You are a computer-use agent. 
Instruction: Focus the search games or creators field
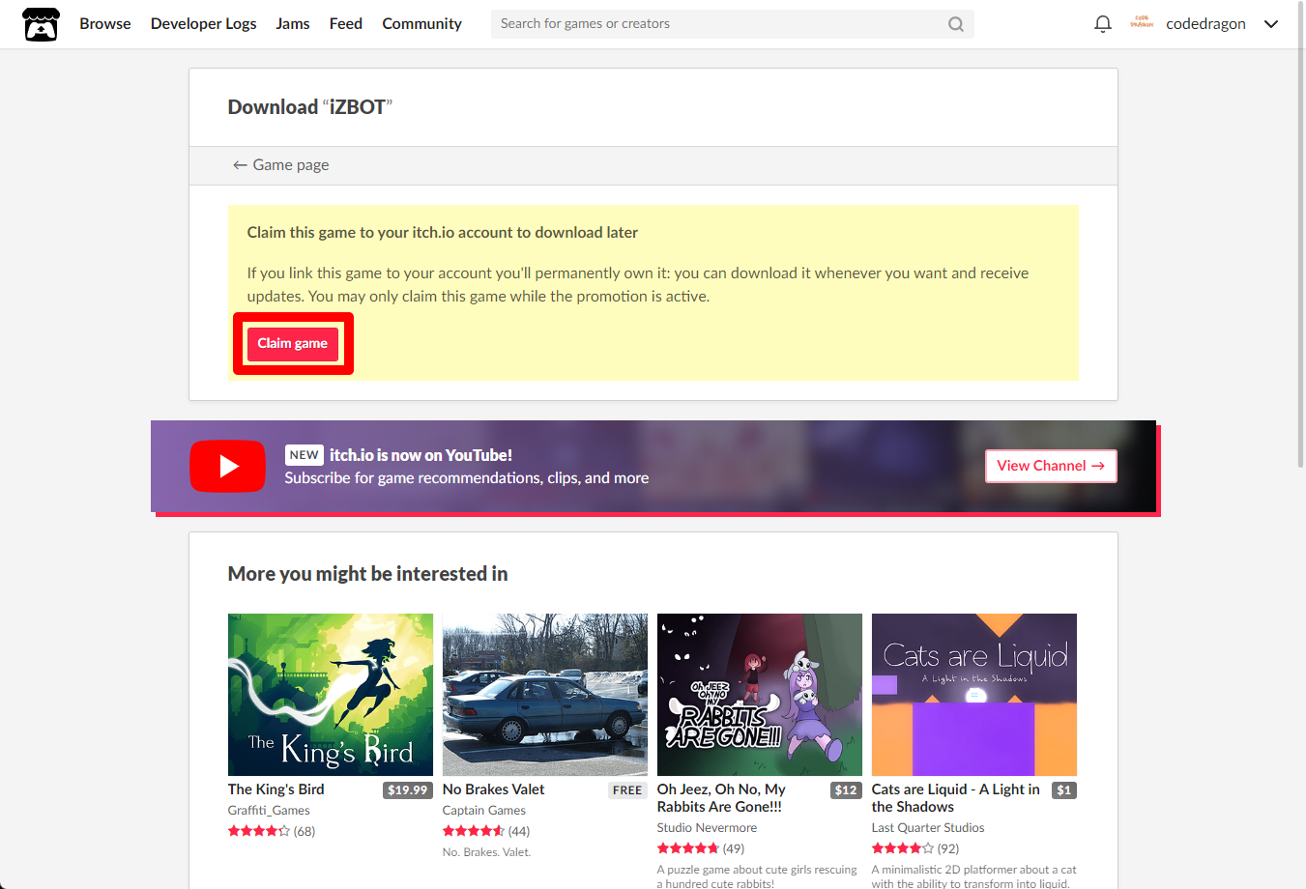coord(732,24)
